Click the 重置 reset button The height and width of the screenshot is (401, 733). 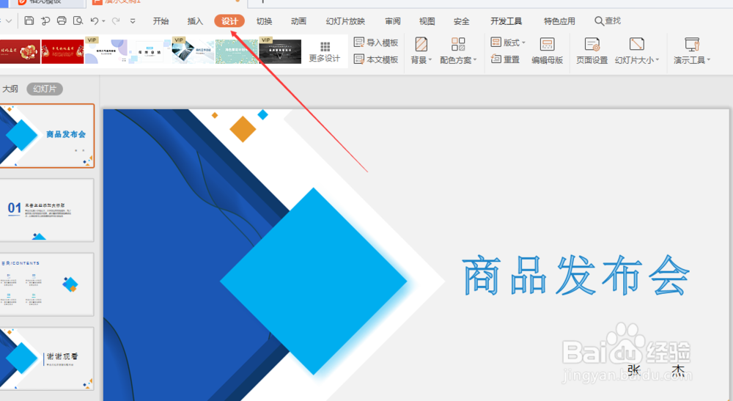pos(505,59)
